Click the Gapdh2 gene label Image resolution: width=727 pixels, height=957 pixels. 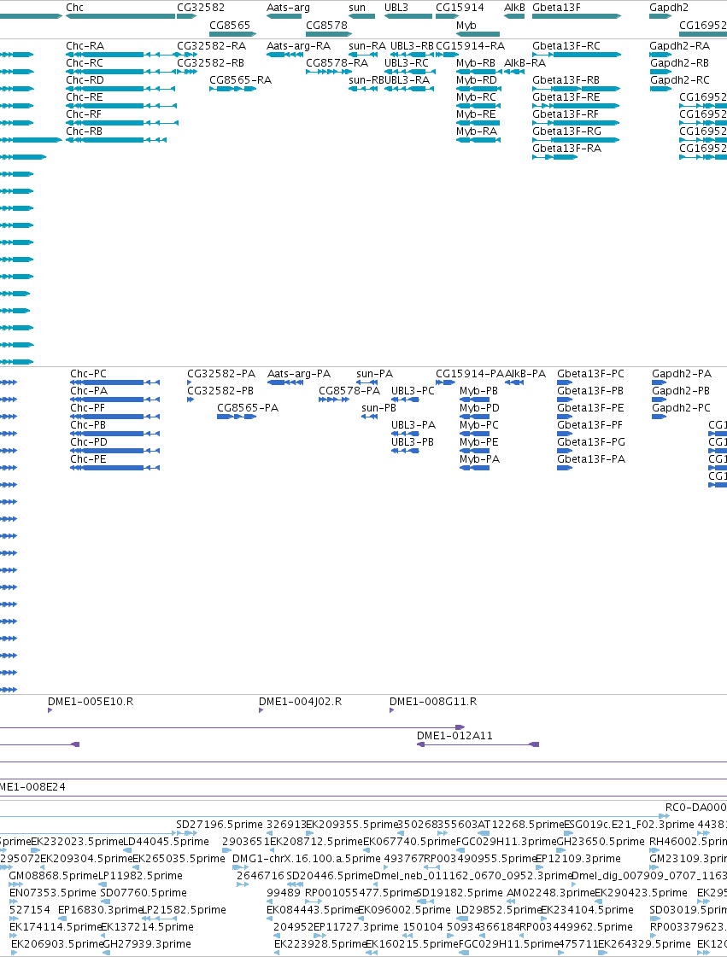pos(668,8)
